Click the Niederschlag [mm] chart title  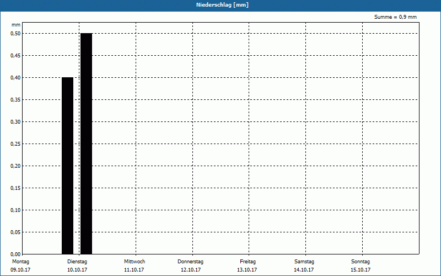[220, 5]
